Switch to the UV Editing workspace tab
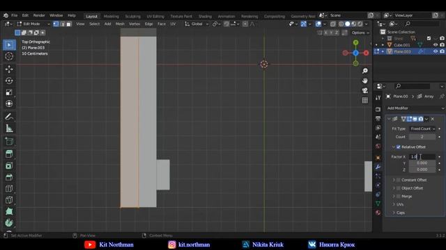 155,17
